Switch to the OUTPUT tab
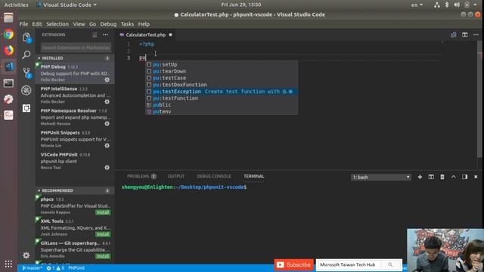Screen dimensions: 484x272 point(176,176)
